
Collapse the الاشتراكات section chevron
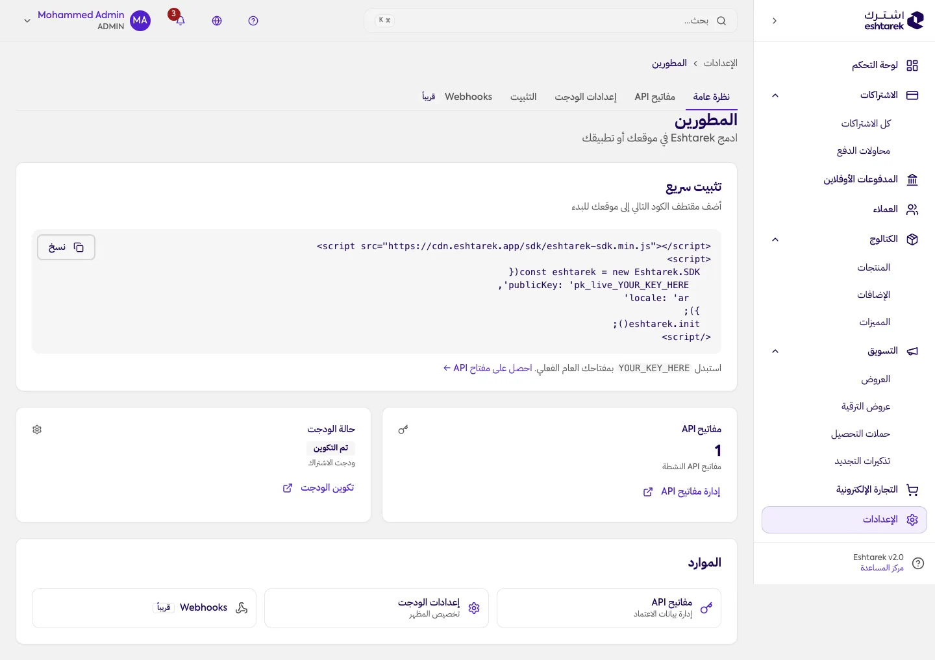[775, 95]
